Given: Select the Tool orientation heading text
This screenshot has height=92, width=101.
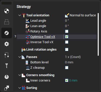Looking at the screenshot, I should tap(38, 15).
